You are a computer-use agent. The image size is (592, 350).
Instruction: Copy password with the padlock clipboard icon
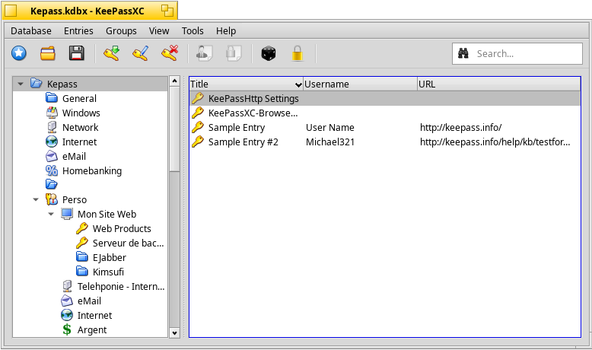coord(234,53)
